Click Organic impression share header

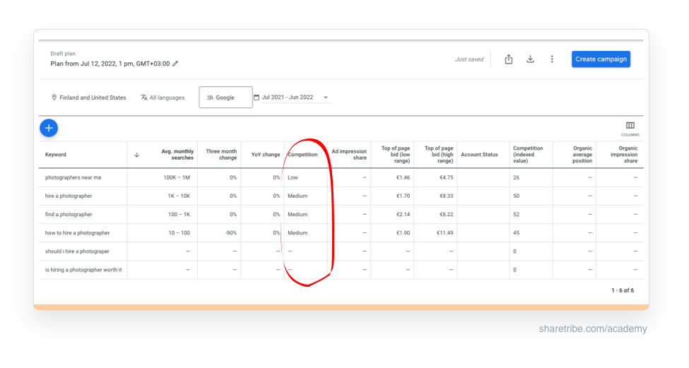coord(624,155)
